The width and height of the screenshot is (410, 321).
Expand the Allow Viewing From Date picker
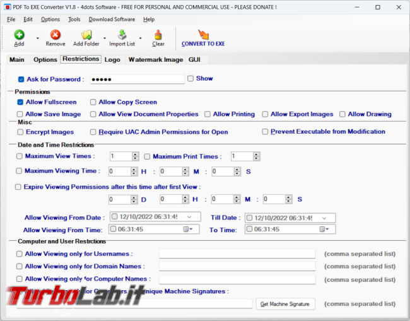(190, 217)
